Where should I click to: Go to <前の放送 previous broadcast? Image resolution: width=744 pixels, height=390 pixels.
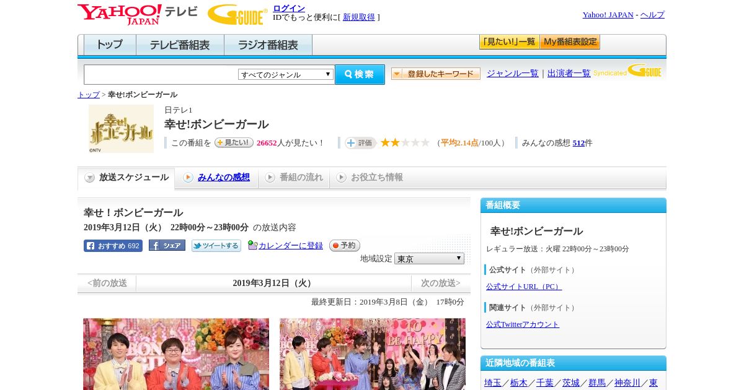point(107,284)
